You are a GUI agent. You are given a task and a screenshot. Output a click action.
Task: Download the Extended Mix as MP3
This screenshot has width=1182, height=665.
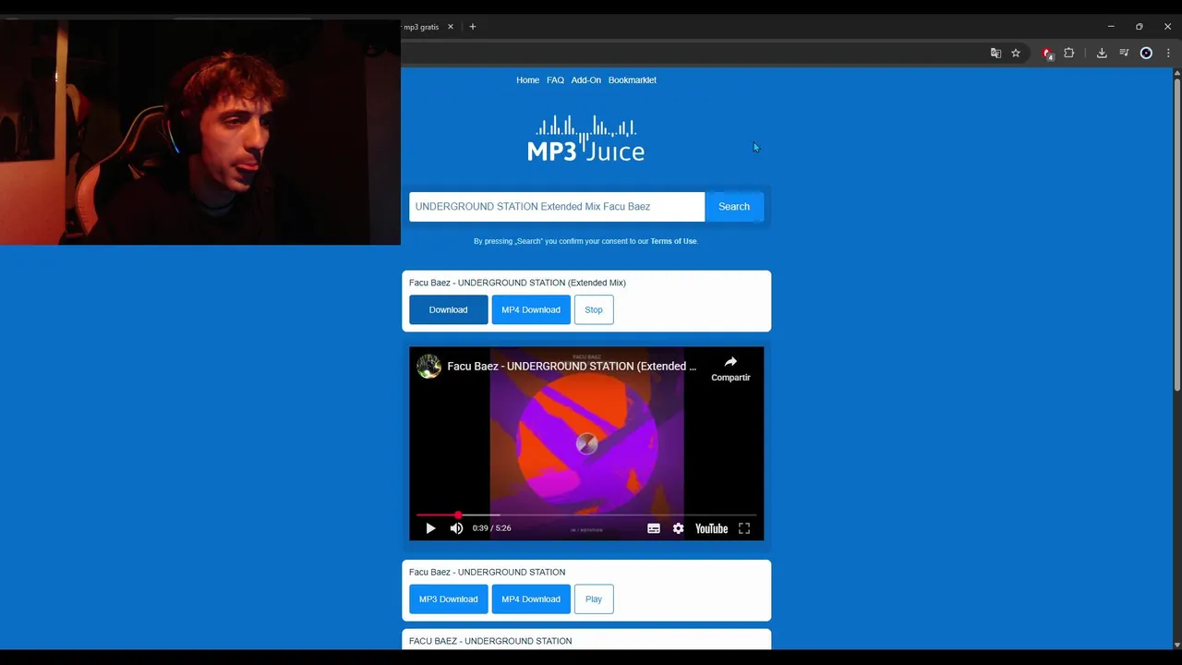448,309
